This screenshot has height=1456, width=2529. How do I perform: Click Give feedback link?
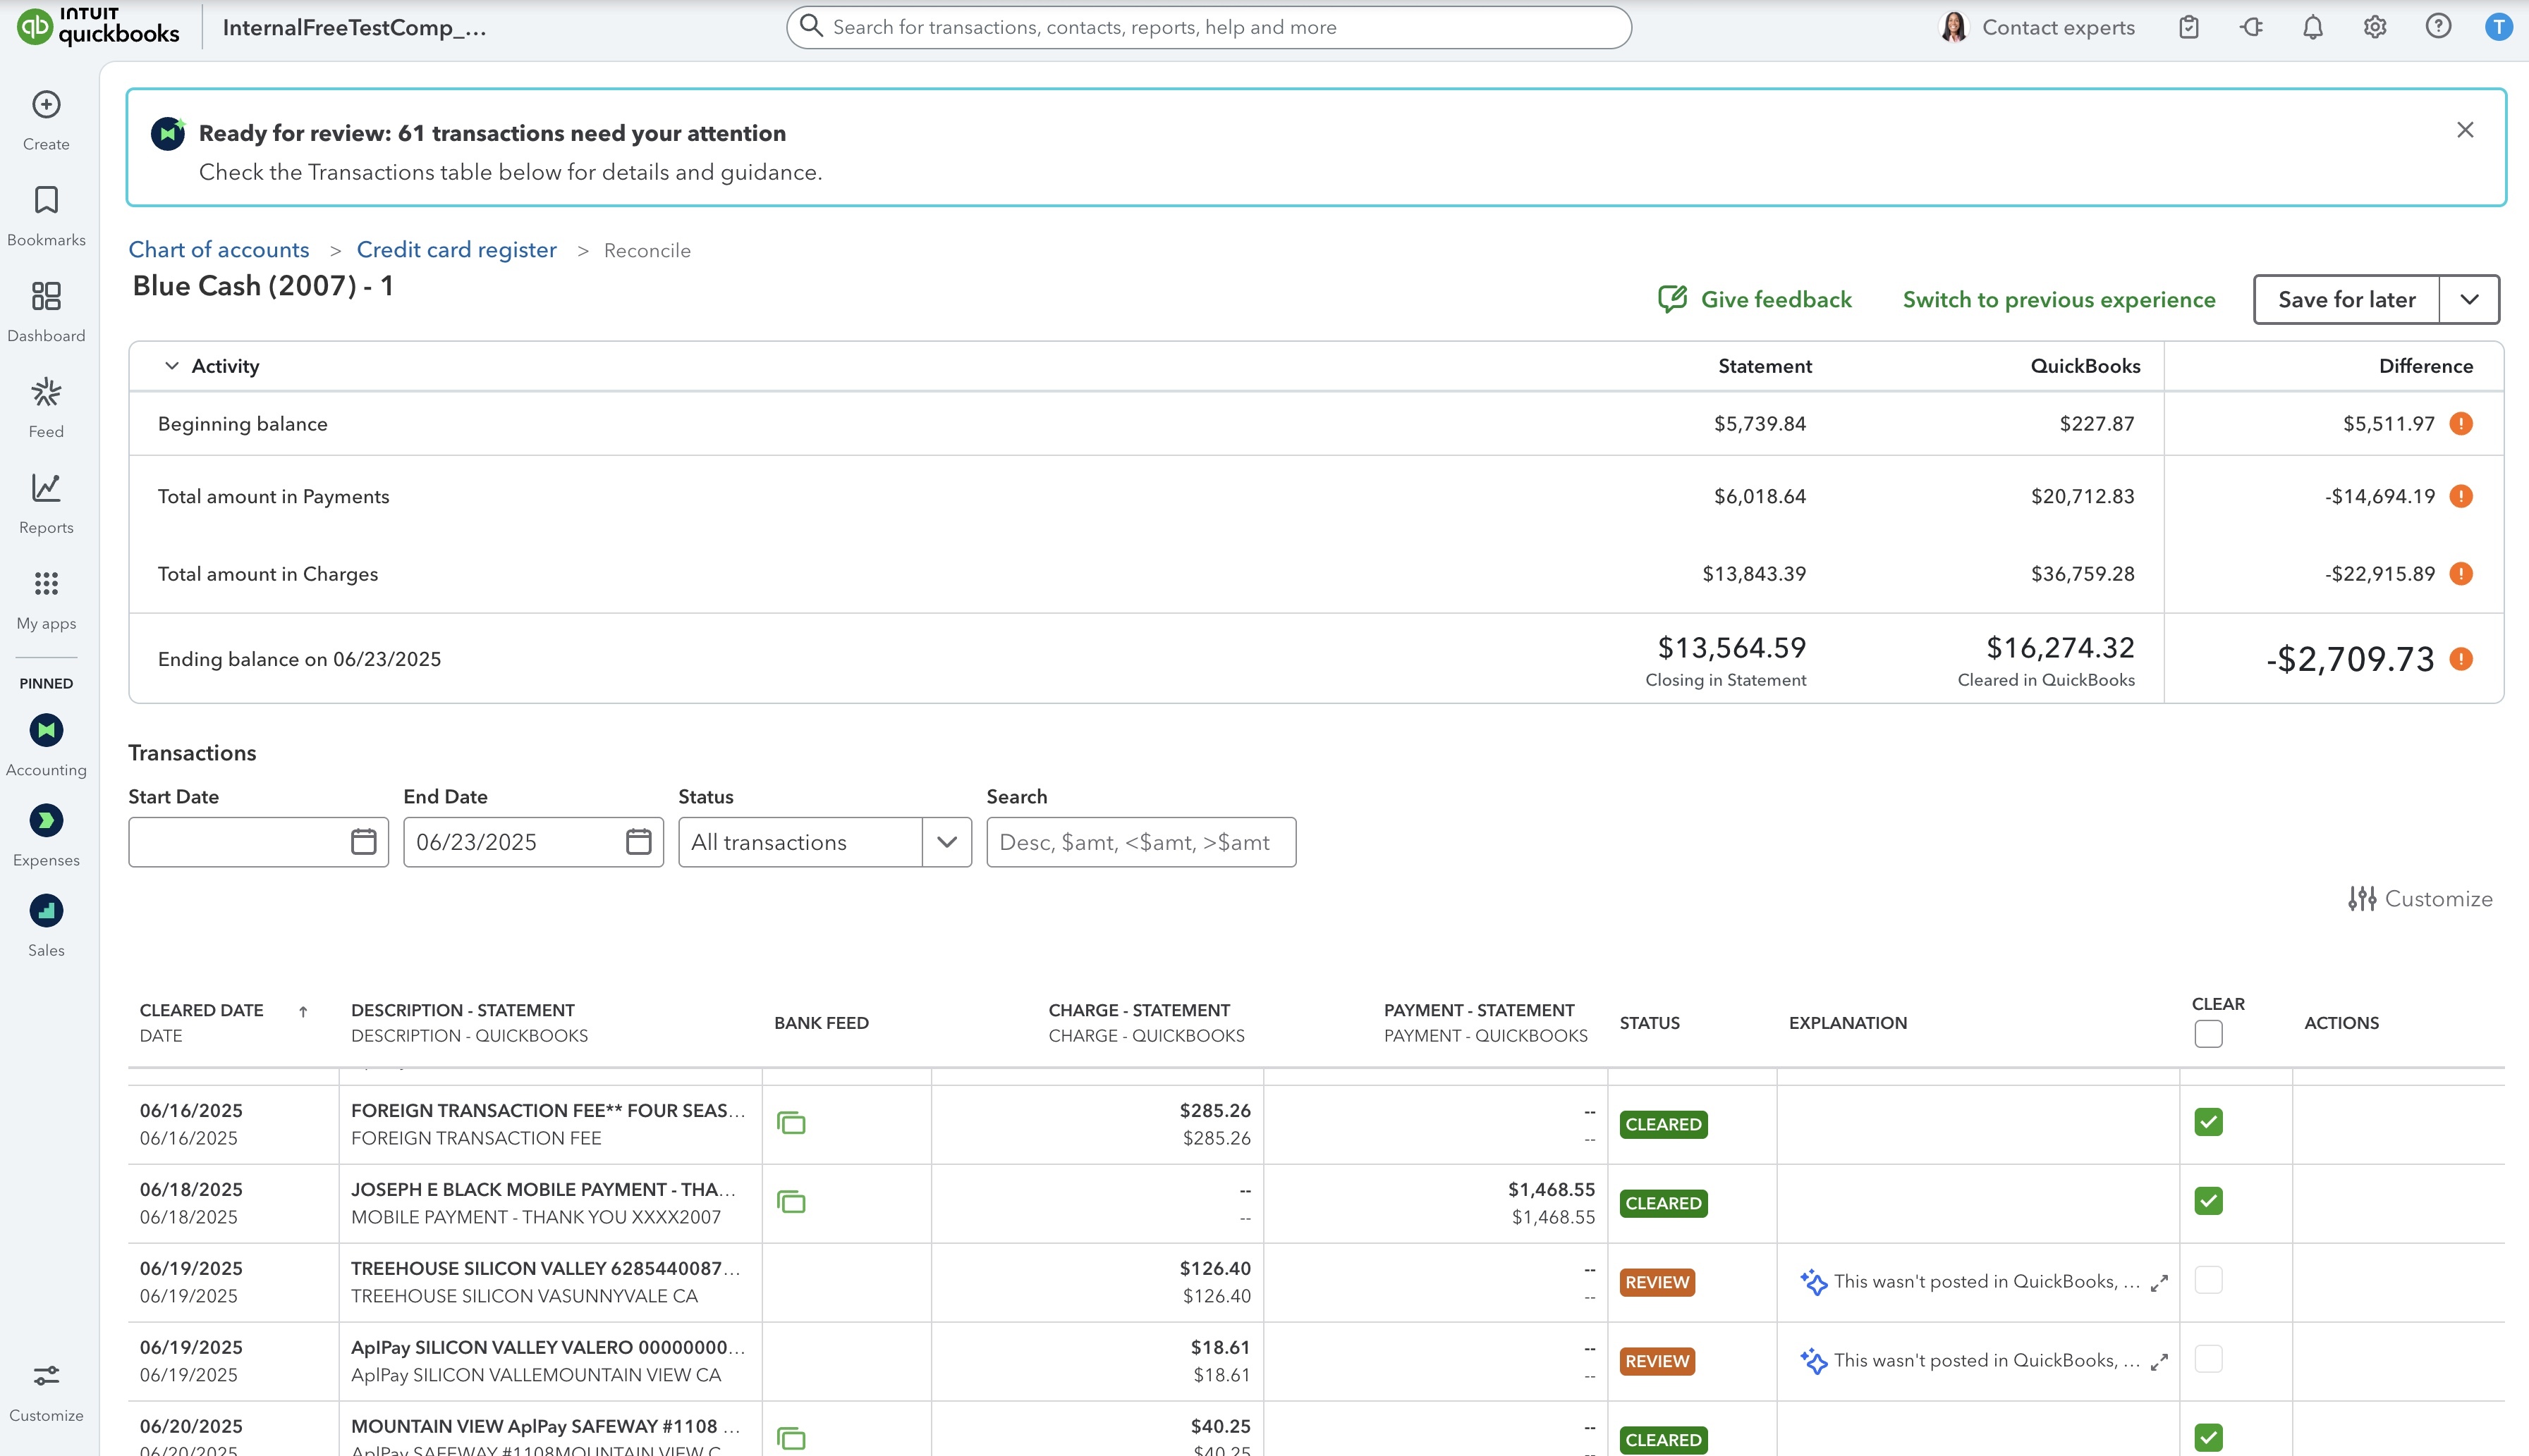1755,299
